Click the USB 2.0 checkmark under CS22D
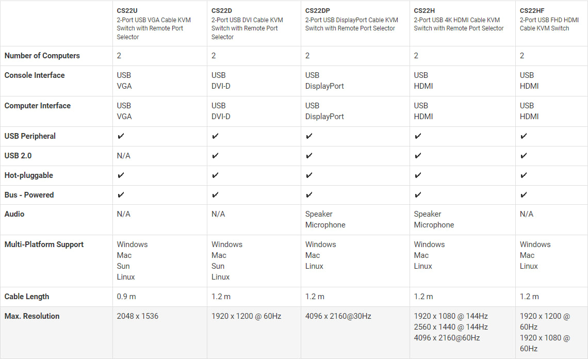This screenshot has height=359, width=588. (215, 155)
